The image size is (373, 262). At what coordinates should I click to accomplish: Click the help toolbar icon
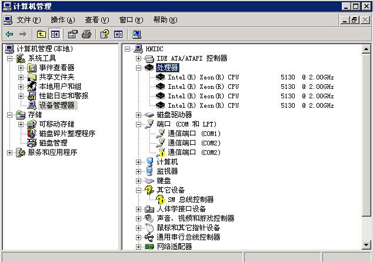click(105, 34)
